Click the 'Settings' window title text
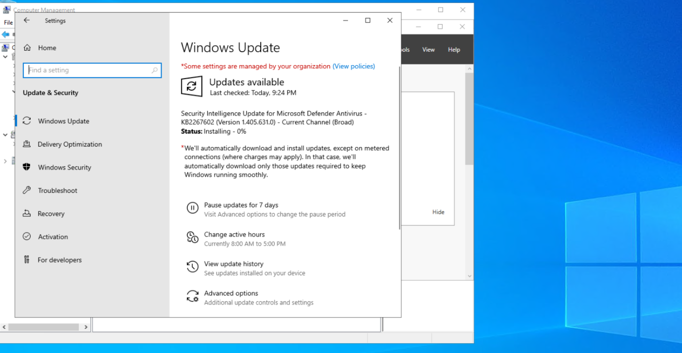The width and height of the screenshot is (682, 353). point(55,21)
